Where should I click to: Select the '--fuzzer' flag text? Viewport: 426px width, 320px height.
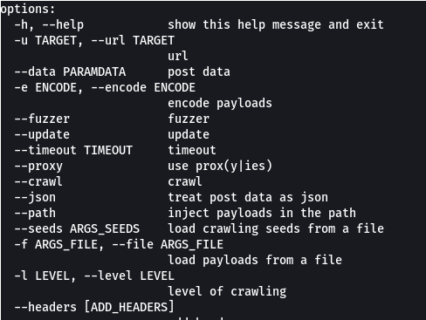click(x=42, y=119)
